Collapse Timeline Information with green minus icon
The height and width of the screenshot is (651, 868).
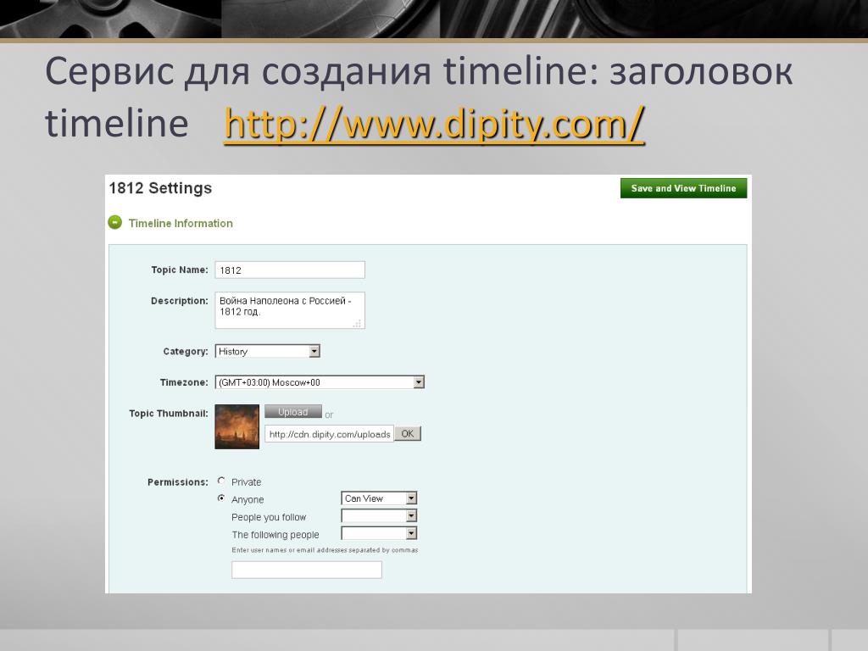(x=114, y=223)
